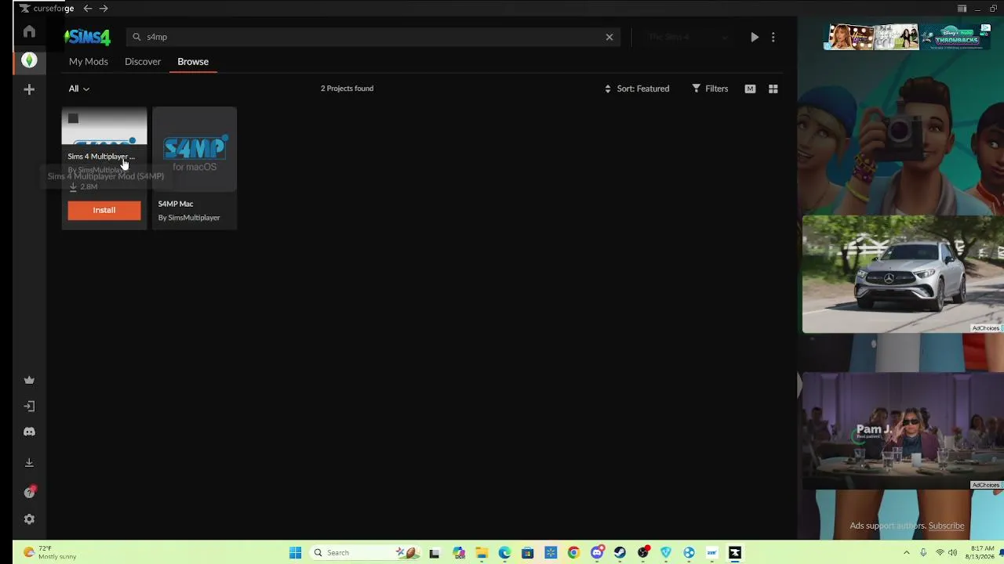The height and width of the screenshot is (564, 1004).
Task: Open the Windows Start menu
Action: click(x=295, y=553)
